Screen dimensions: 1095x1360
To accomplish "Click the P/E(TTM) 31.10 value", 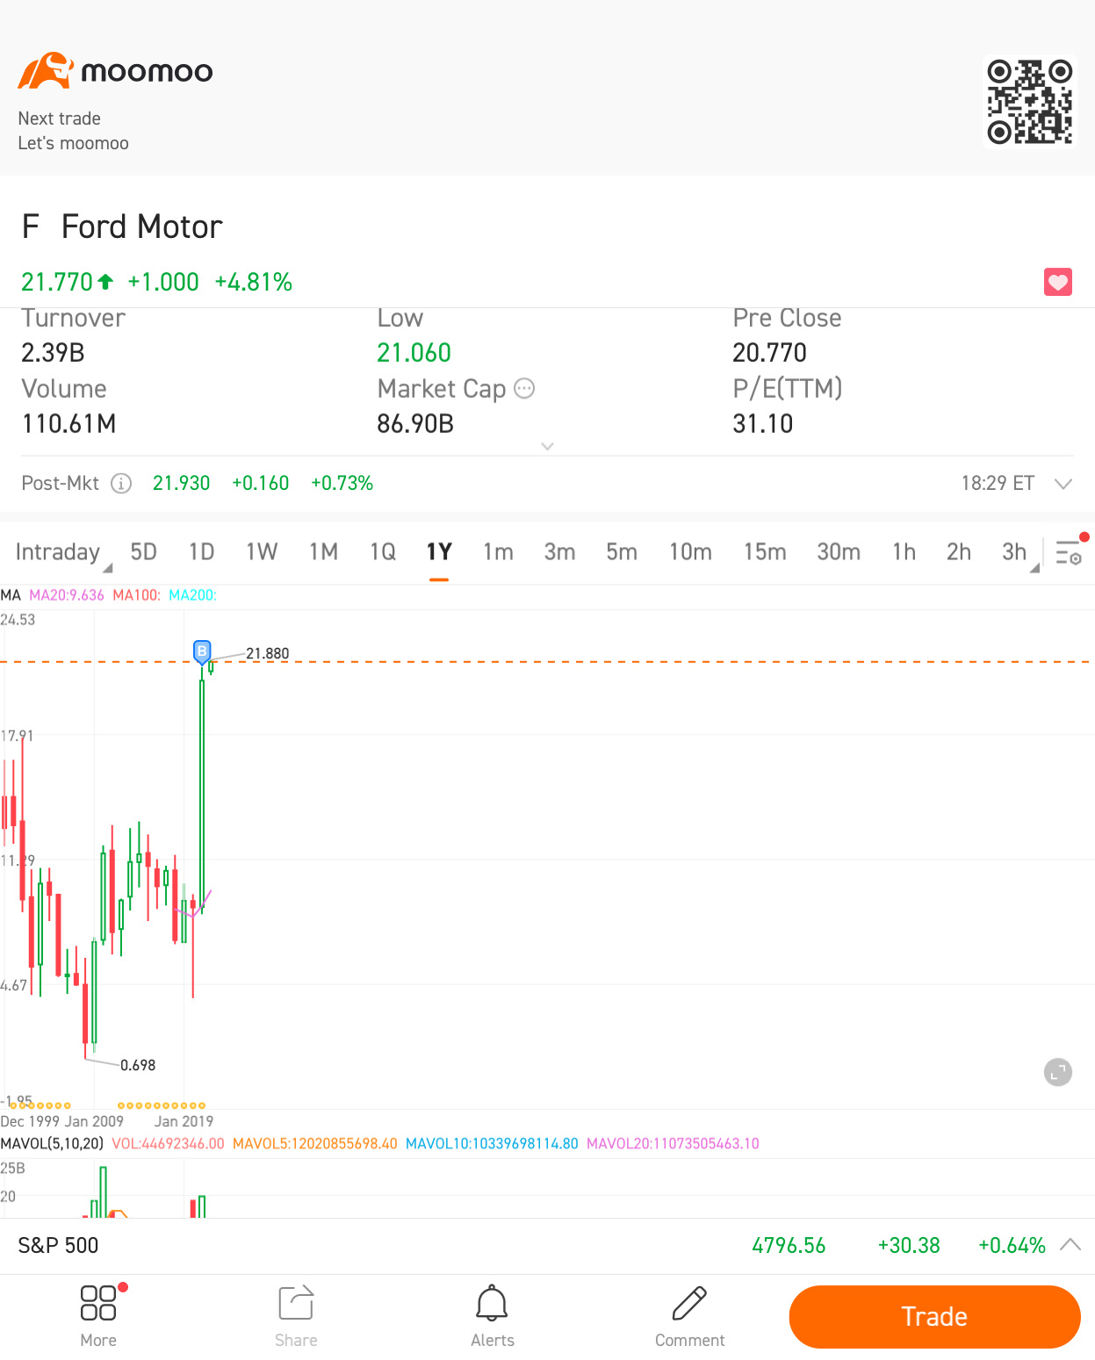I will [762, 423].
